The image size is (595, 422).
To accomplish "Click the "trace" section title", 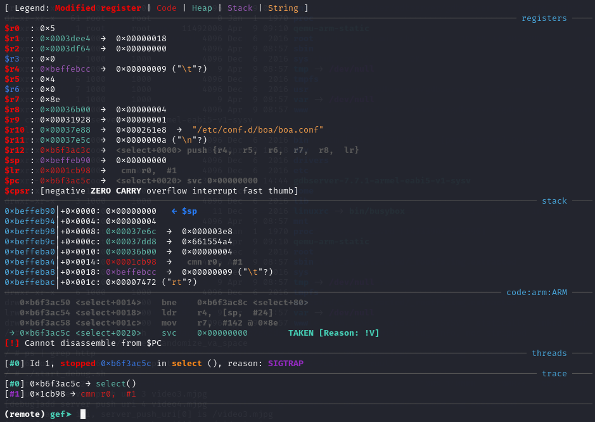I will coord(554,373).
